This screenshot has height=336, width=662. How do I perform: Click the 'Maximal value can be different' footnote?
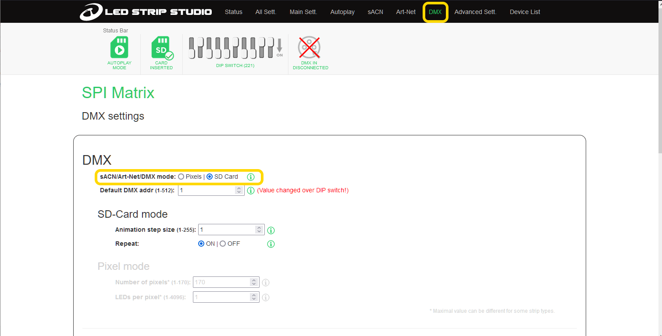coord(492,311)
